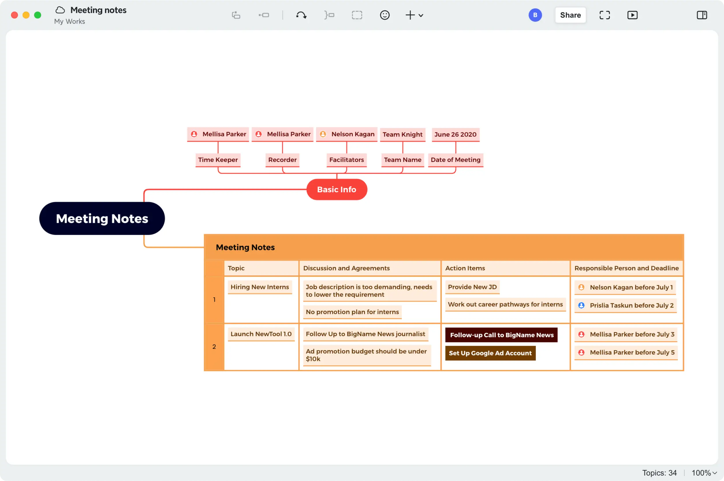Select Mellisa Parker above Time Keeper
Screen dimensions: 724x481
tap(218, 134)
